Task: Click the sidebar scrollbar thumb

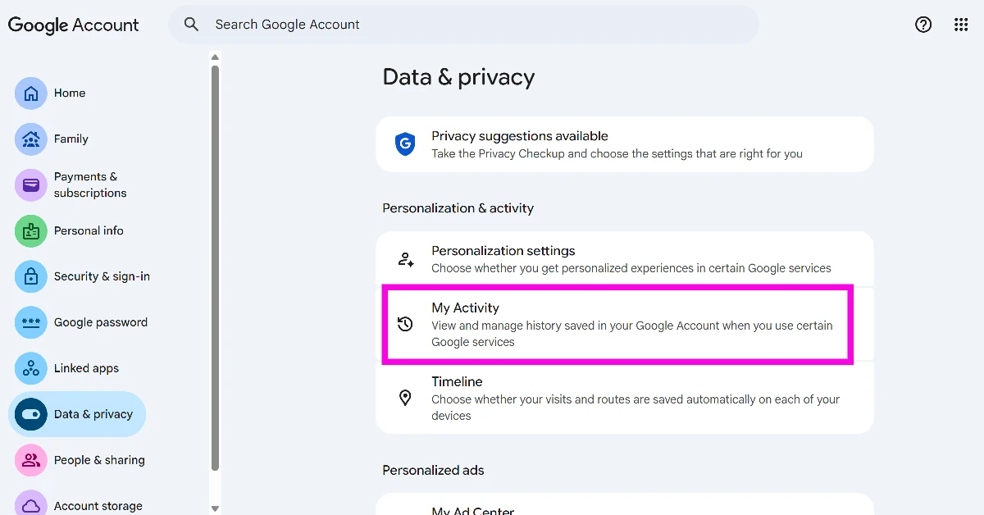Action: point(215,267)
